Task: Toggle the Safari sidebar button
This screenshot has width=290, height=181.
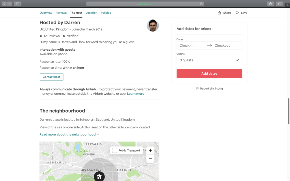Action: click(x=18, y=4)
